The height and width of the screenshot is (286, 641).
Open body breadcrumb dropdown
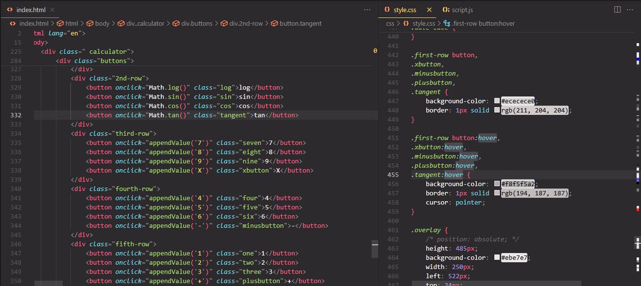click(x=102, y=23)
